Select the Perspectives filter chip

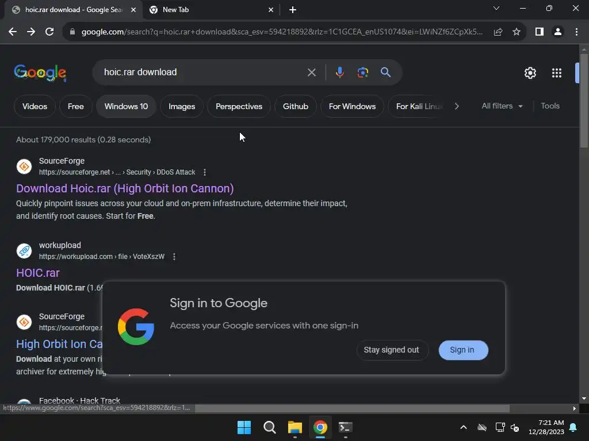(239, 106)
